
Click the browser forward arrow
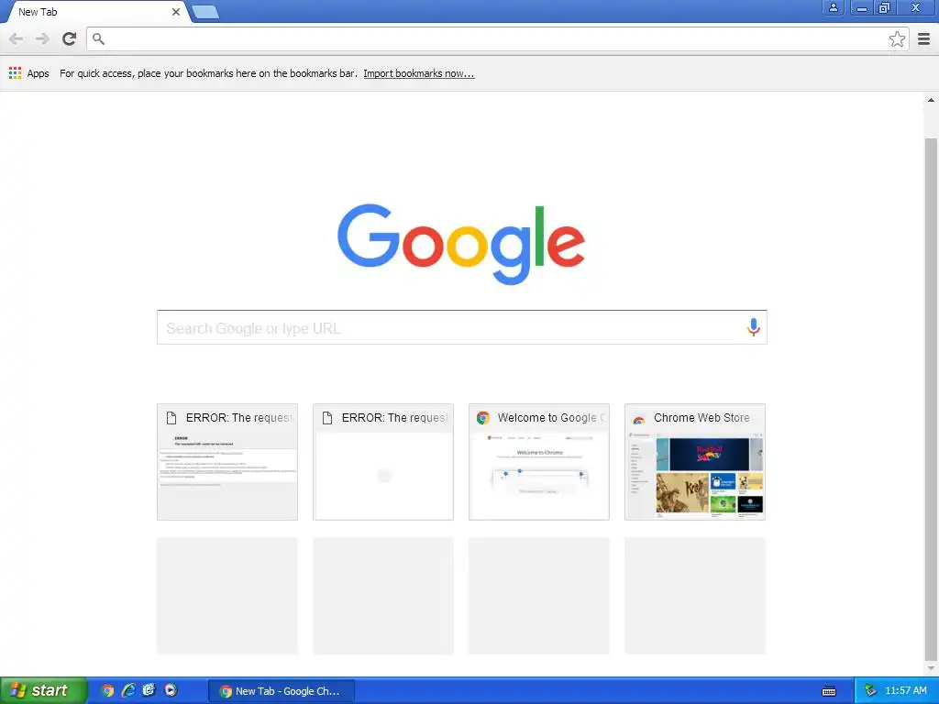42,38
